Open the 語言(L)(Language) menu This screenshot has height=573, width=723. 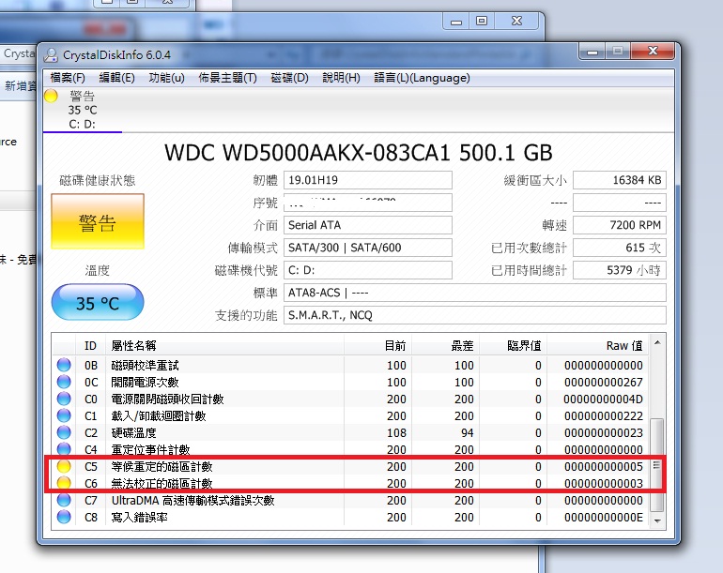point(422,78)
